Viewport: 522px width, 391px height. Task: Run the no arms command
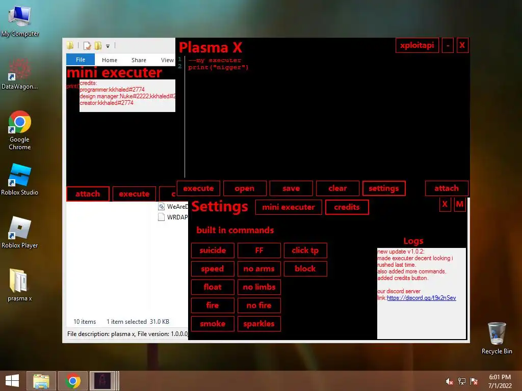(x=259, y=269)
